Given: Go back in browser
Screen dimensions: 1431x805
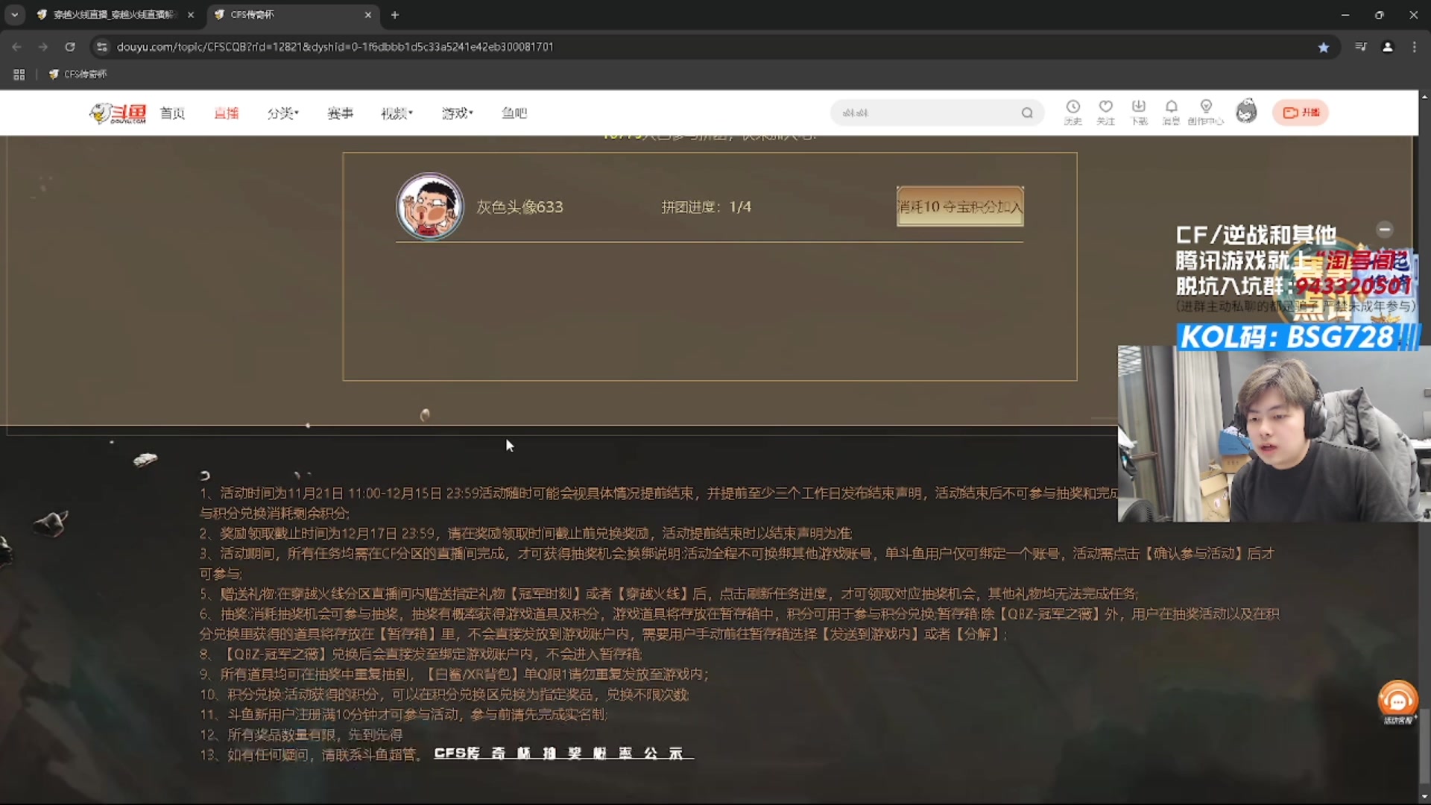Looking at the screenshot, I should click(x=16, y=47).
